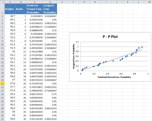Image resolution: width=152 pixels, height=121 pixels.
Task: Click the cell containing 0.911116704
Action: coord(35,119)
